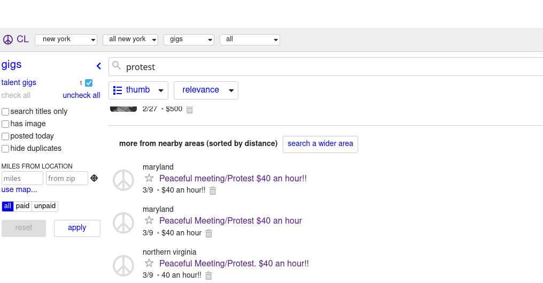The image size is (543, 283).
Task: Enable 'search titles only' checkbox
Action: coord(5,112)
